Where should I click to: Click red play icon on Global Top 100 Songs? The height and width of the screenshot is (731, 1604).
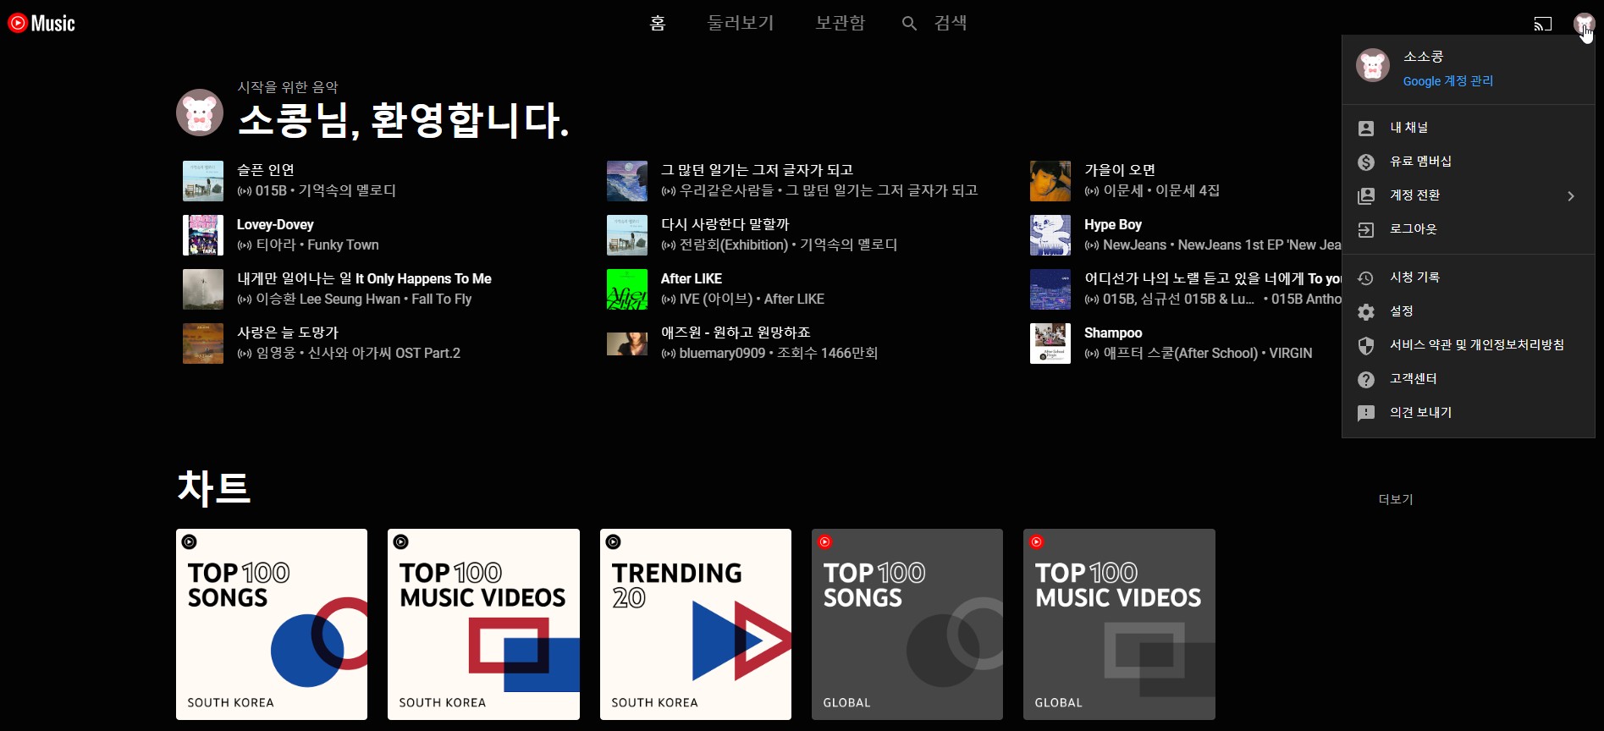(x=825, y=541)
